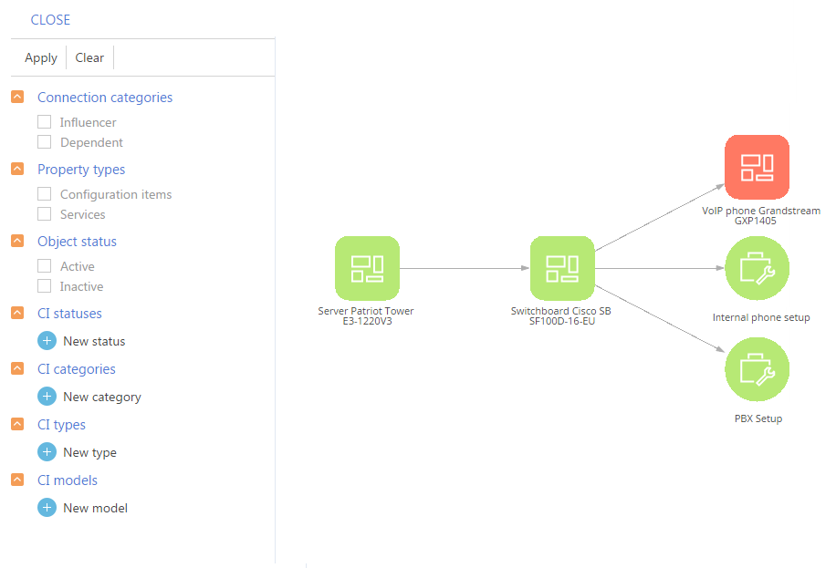836x568 pixels.
Task: Collapse the CI types section arrow
Action: pyautogui.click(x=17, y=424)
